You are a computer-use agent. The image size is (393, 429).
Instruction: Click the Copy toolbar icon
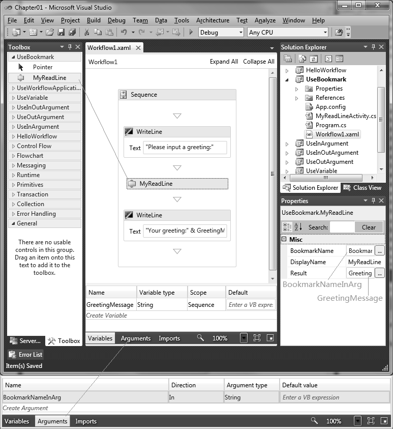pyautogui.click(x=98, y=32)
